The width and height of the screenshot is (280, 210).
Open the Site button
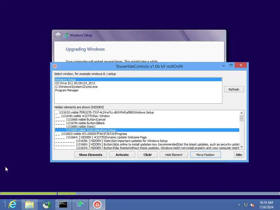239,155
